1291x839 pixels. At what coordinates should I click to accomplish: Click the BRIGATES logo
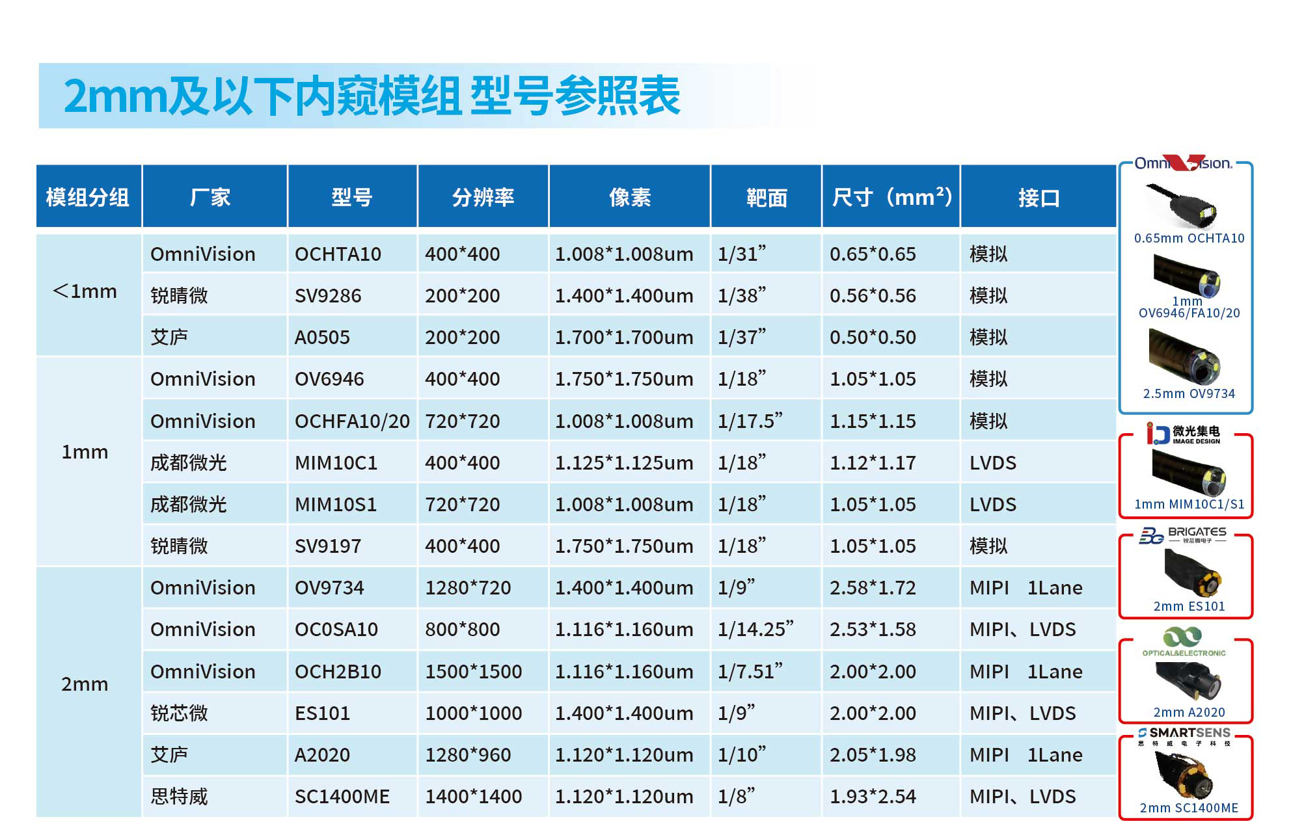pyautogui.click(x=1182, y=535)
